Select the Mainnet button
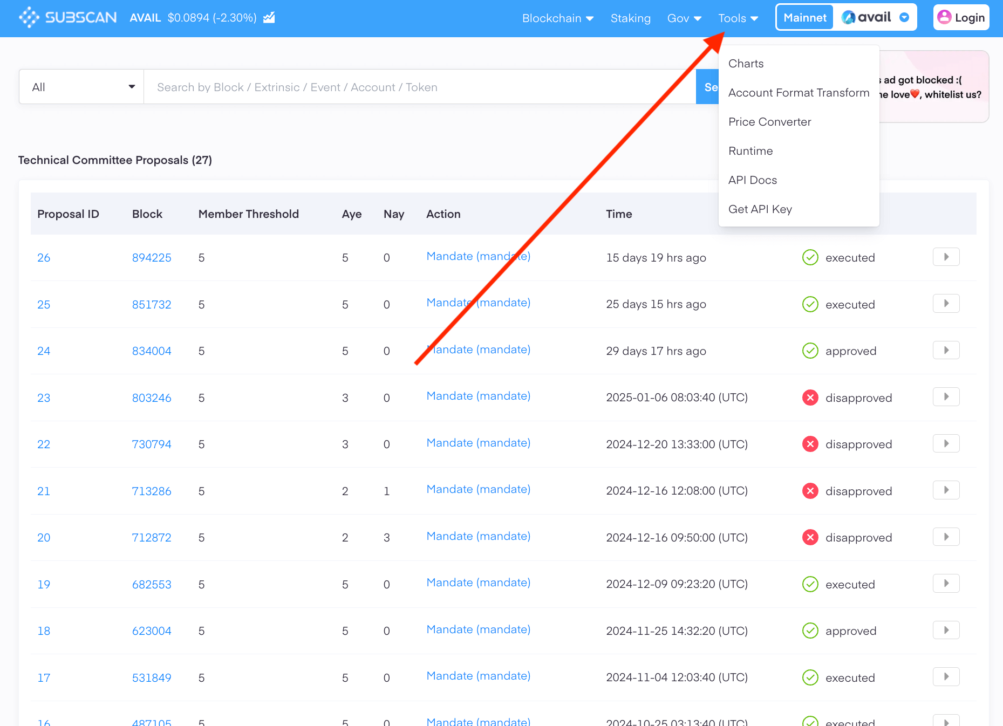The height and width of the screenshot is (726, 1003). click(804, 18)
